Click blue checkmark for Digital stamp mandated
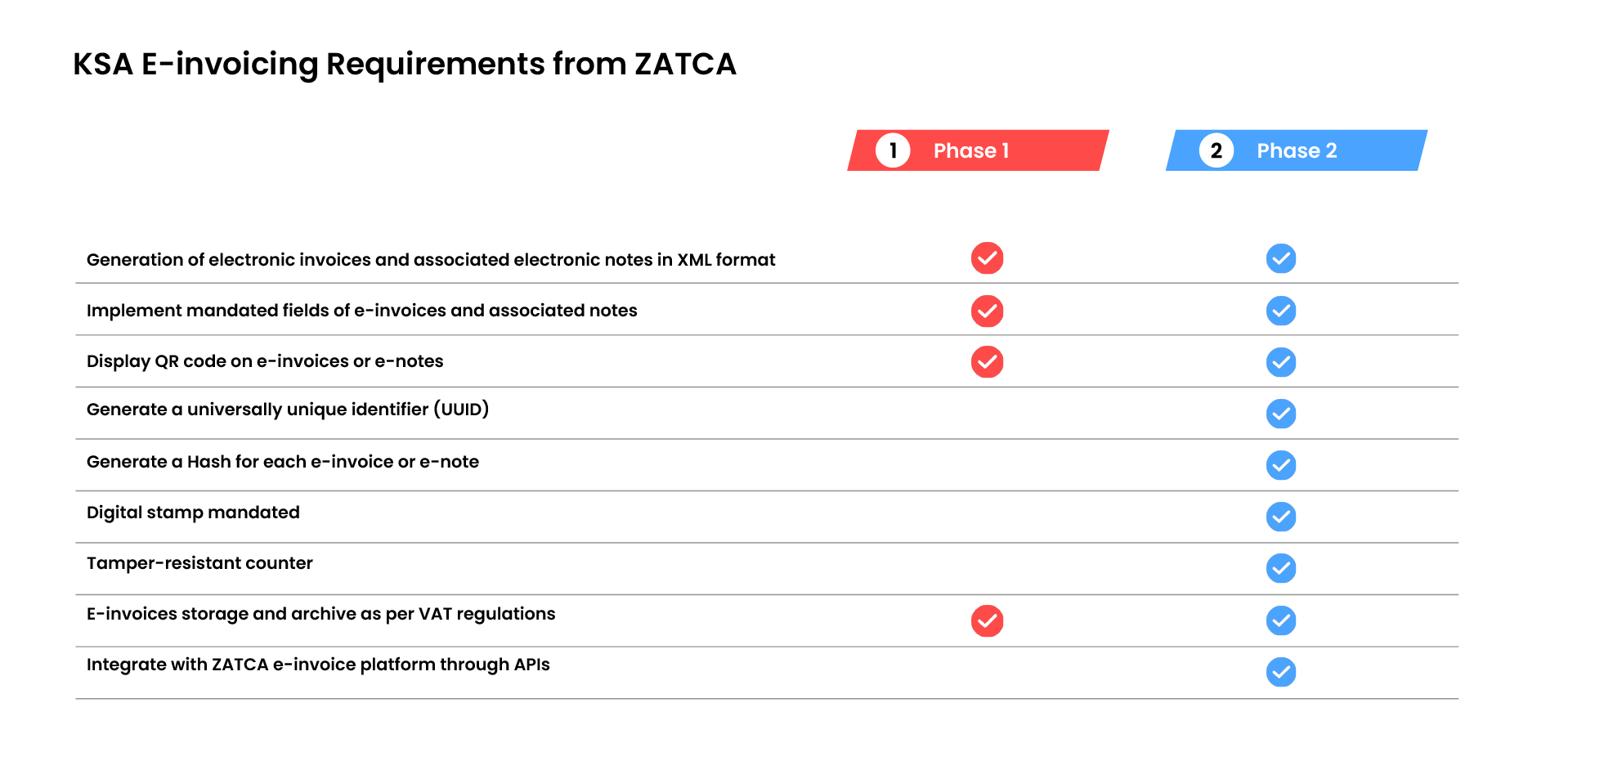The width and height of the screenshot is (1604, 779). [x=1280, y=517]
